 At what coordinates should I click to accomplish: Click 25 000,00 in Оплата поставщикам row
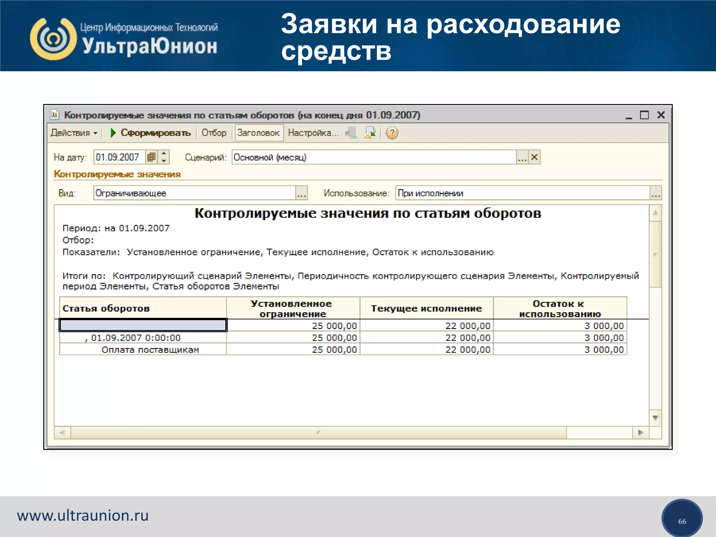(x=293, y=350)
